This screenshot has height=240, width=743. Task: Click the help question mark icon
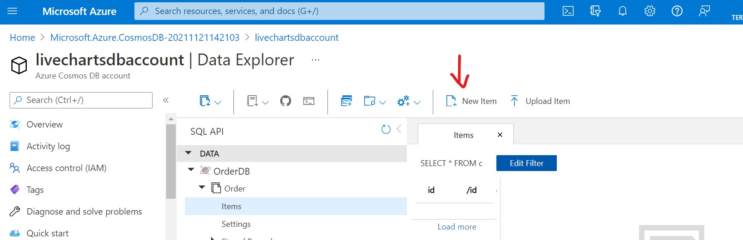[x=677, y=11]
